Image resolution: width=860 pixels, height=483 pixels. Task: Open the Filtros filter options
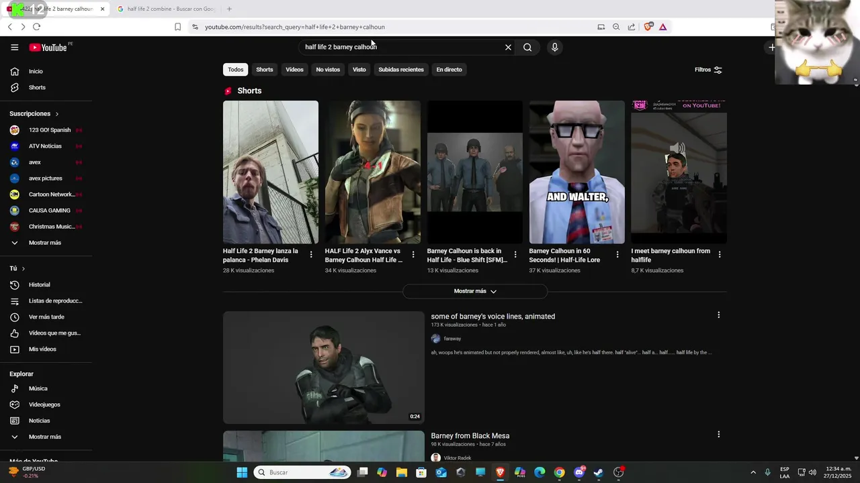[x=708, y=70]
